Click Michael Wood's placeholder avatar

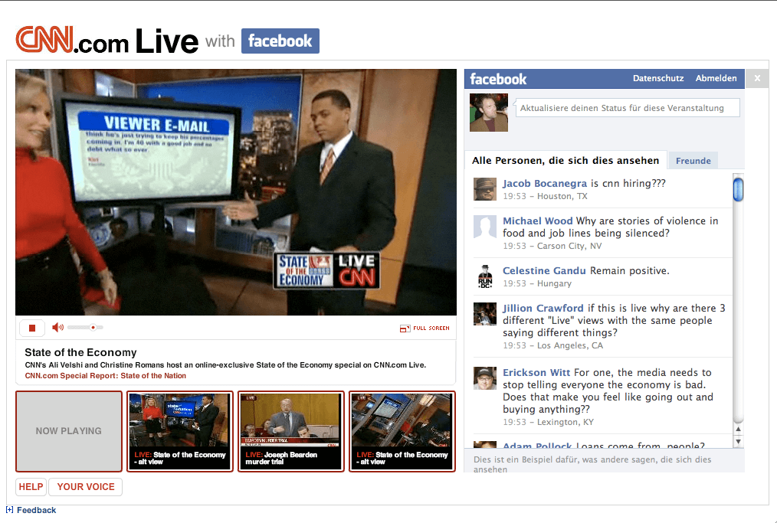click(x=484, y=227)
